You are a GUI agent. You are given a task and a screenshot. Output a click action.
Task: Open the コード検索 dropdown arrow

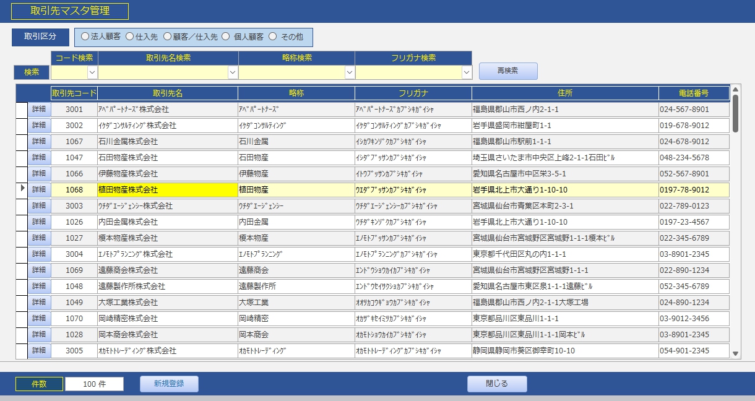92,72
